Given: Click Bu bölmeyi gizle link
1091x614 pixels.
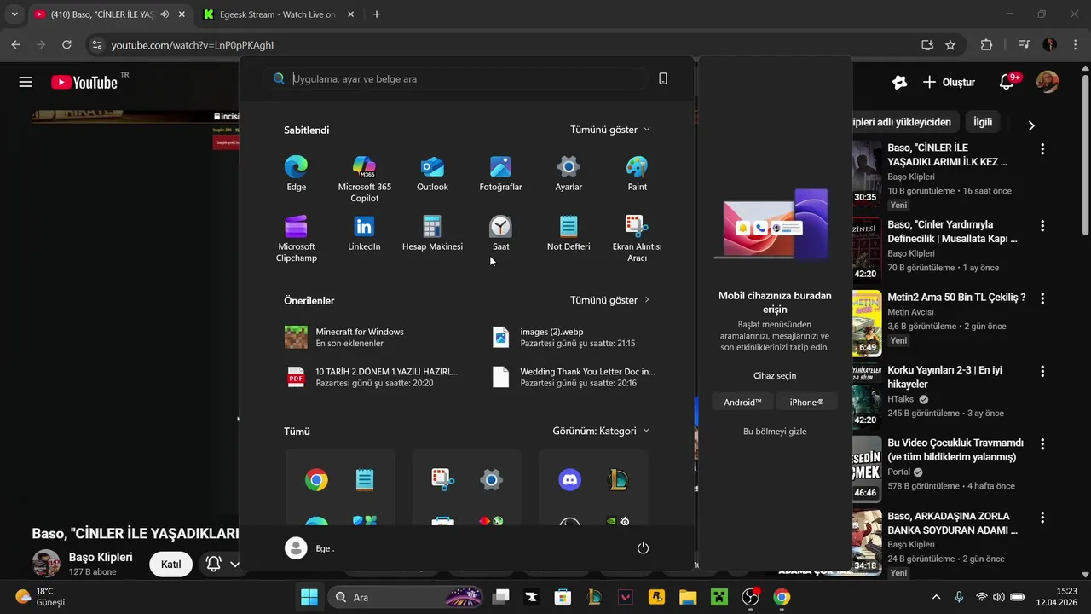Looking at the screenshot, I should [x=775, y=432].
